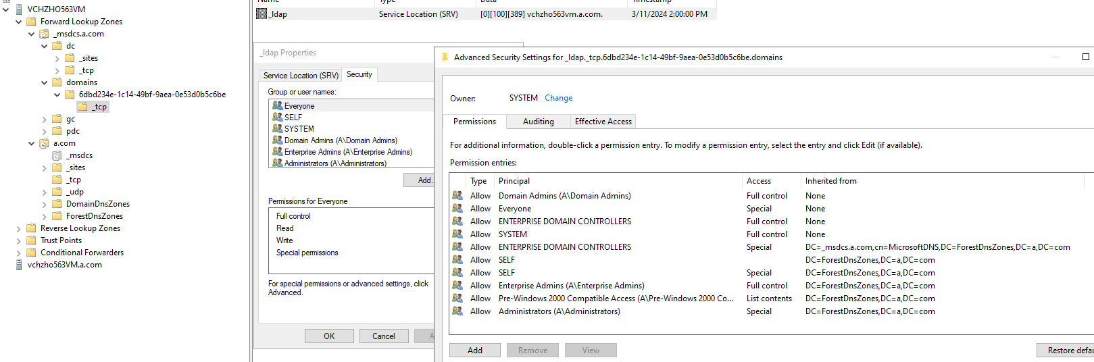Click the _msdcs.a.com zone icon
This screenshot has width=1094, height=362.
click(44, 34)
